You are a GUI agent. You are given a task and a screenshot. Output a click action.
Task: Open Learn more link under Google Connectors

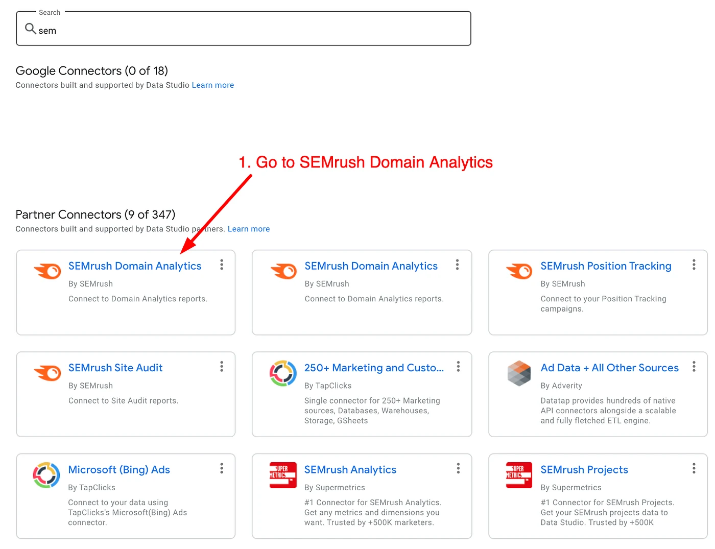click(x=213, y=85)
